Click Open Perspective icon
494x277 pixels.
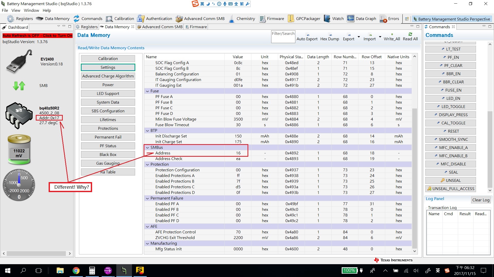pyautogui.click(x=407, y=19)
